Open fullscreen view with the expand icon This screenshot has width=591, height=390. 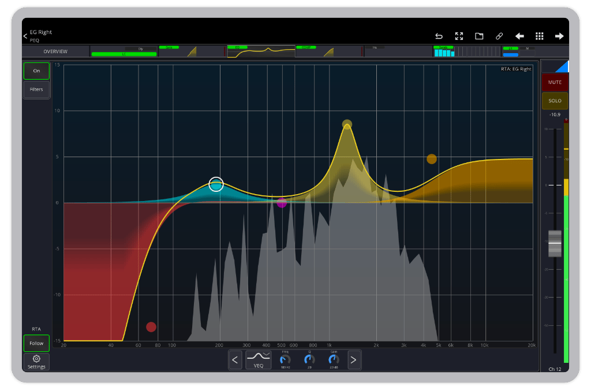459,36
